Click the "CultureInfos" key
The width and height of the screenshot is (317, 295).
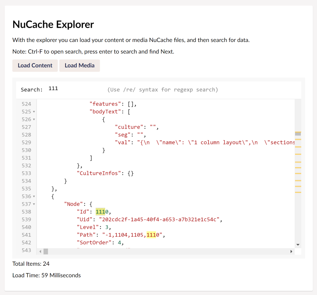[99, 173]
